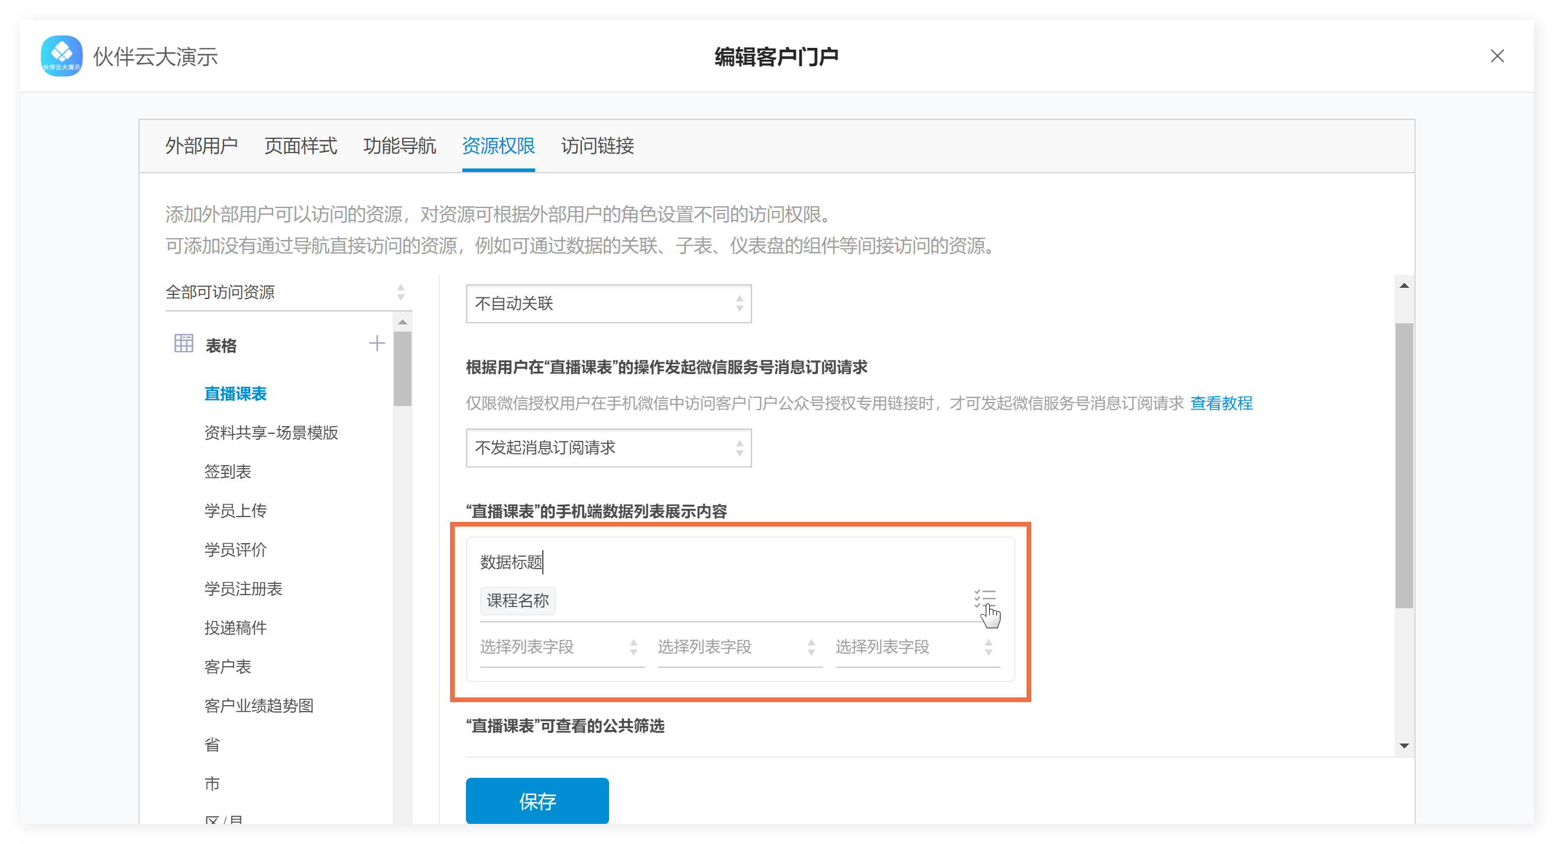The width and height of the screenshot is (1554, 844).
Task: Click the resource list scrollbar up arrow
Action: point(402,323)
